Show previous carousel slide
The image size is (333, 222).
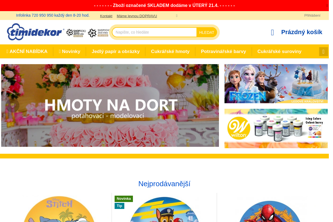click(x=12, y=105)
